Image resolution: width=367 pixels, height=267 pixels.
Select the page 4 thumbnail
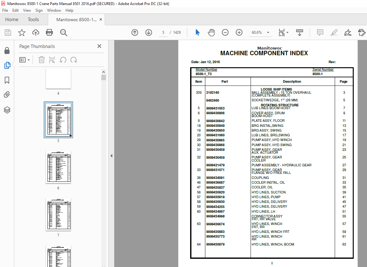pos(58,79)
